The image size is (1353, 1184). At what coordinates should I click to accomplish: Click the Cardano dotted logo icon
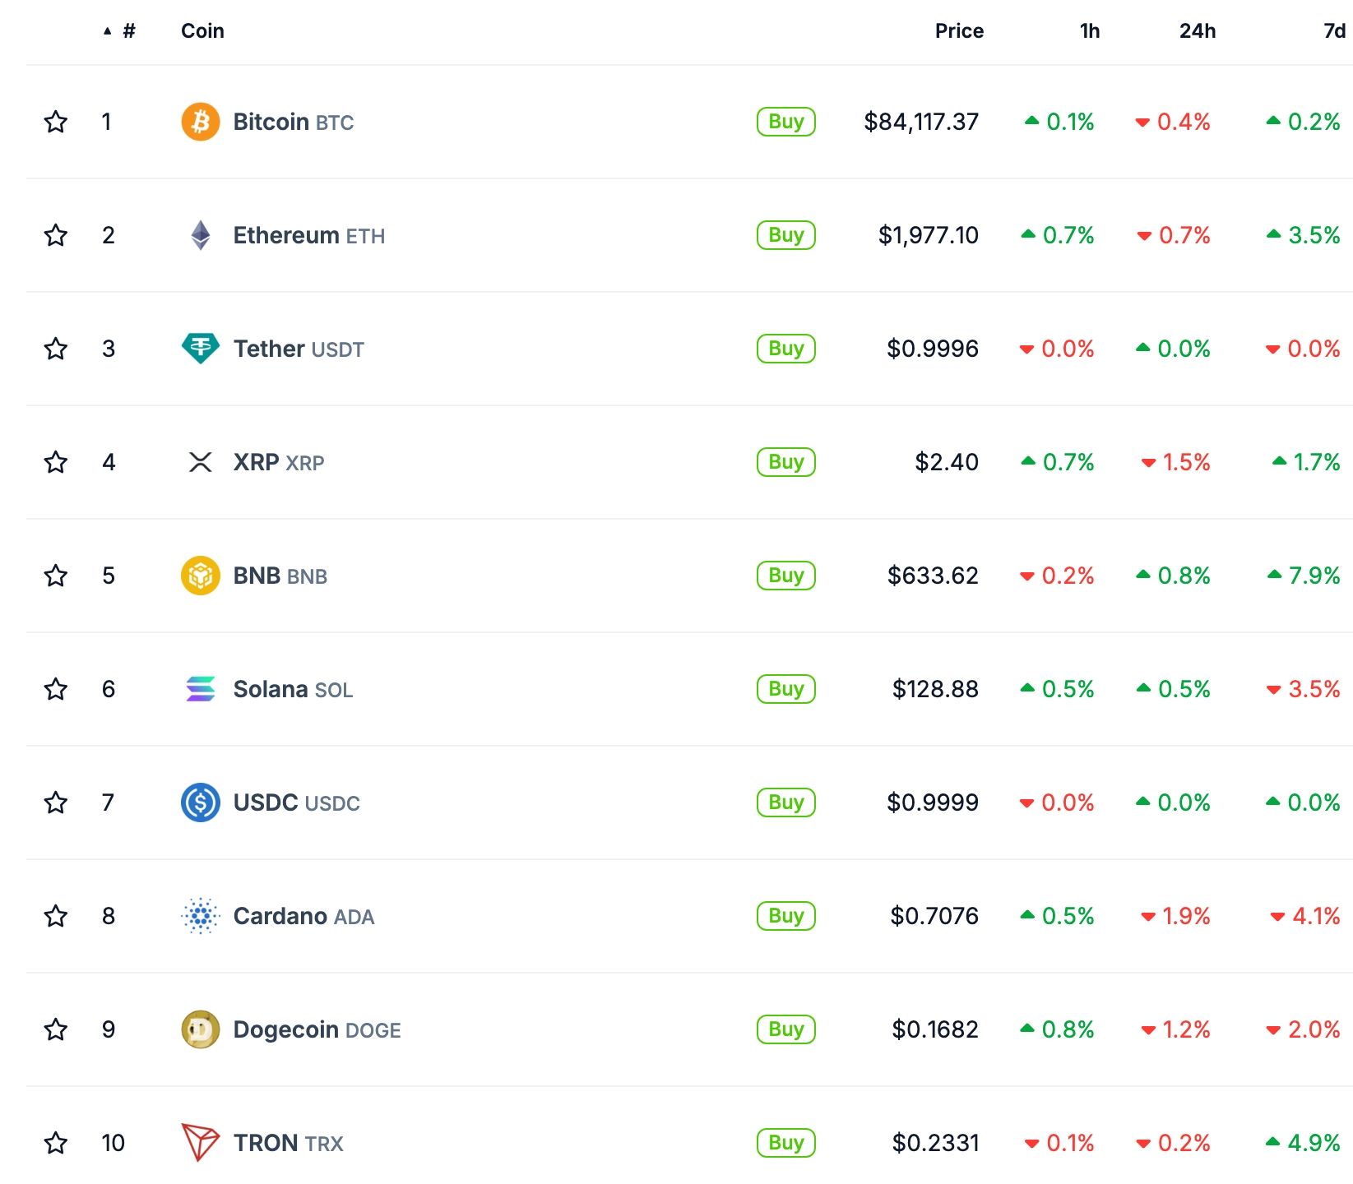pos(200,916)
